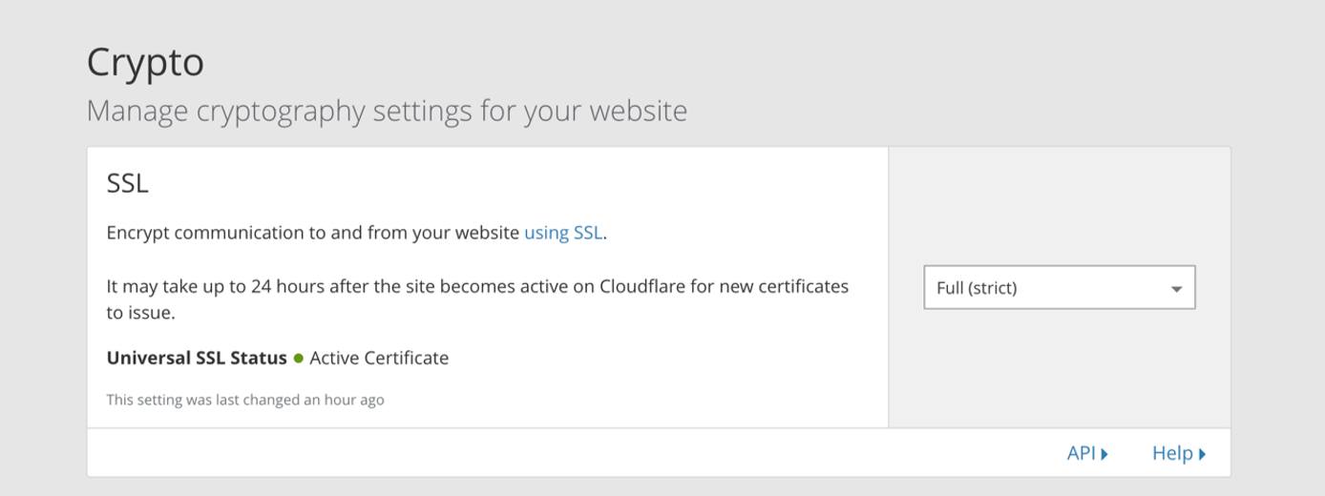Open the 'using SSL' documentation link
Screen dimensions: 1325x496
(562, 233)
